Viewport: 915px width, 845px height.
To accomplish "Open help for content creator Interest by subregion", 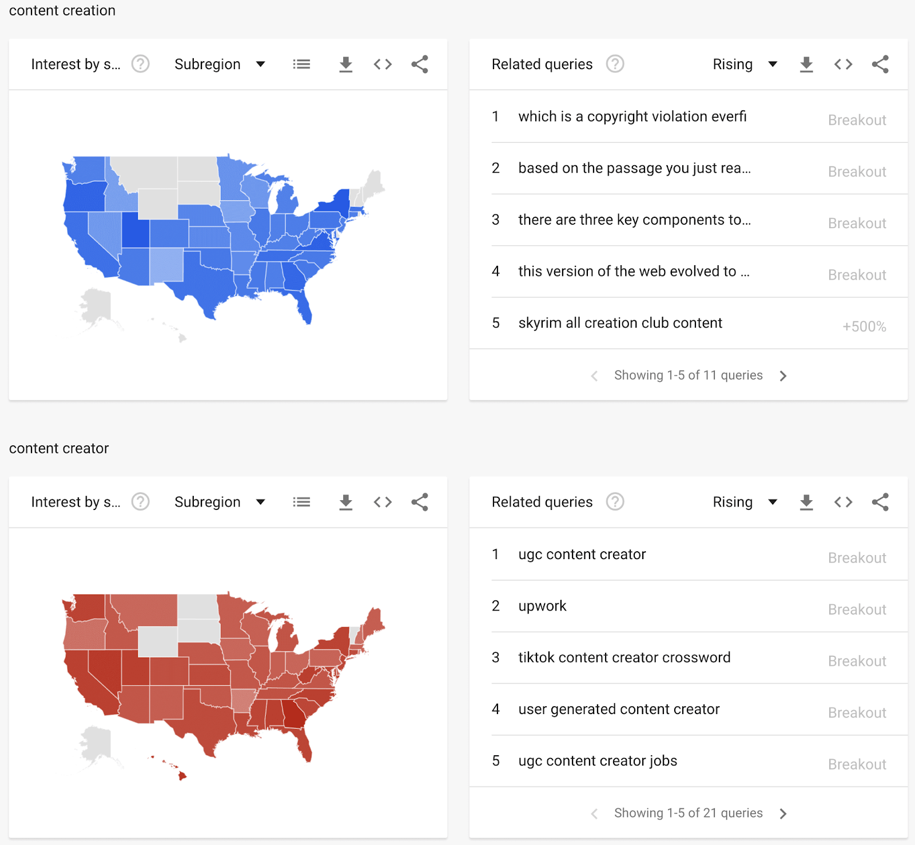I will point(141,502).
